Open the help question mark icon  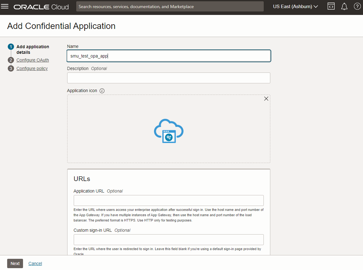click(357, 7)
